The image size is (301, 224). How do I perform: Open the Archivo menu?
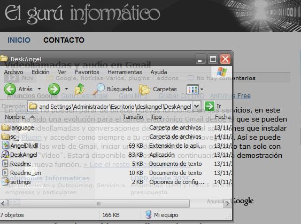[13, 72]
